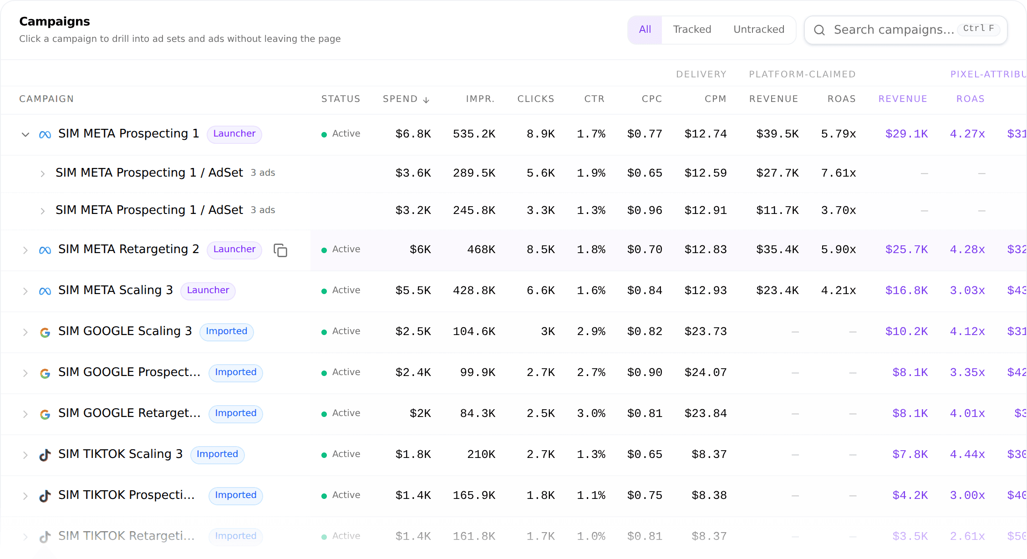Image resolution: width=1027 pixels, height=559 pixels.
Task: Open the SIM GOOGLE Scaling 3 campaign name
Action: coord(125,331)
